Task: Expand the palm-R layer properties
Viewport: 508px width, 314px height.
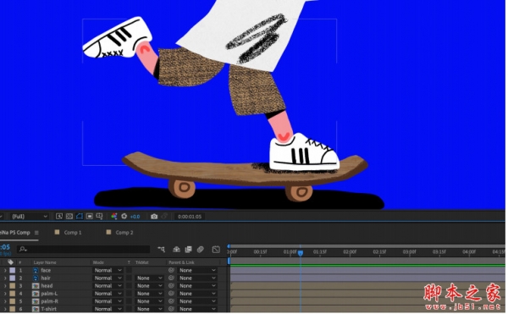Action: 5,301
